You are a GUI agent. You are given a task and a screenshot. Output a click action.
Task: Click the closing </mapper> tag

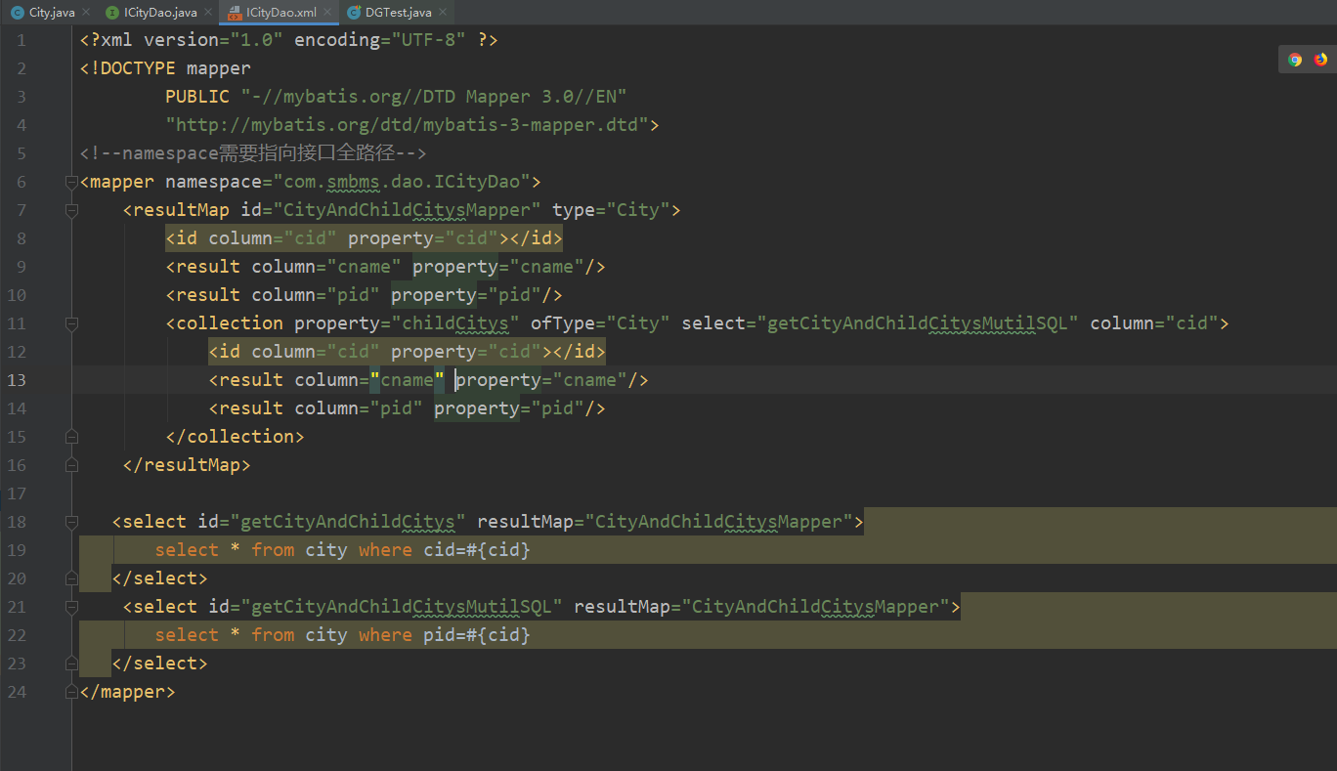point(128,692)
